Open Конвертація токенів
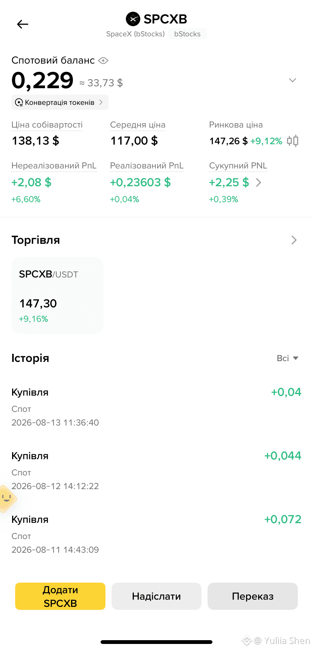This screenshot has width=313, height=650. click(x=60, y=102)
